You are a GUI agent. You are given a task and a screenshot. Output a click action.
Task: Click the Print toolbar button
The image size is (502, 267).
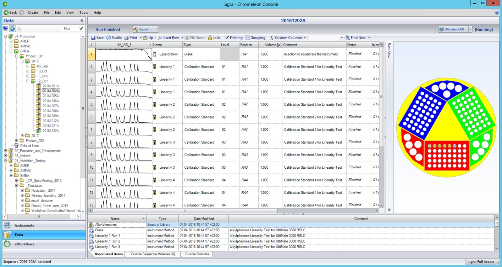point(131,38)
